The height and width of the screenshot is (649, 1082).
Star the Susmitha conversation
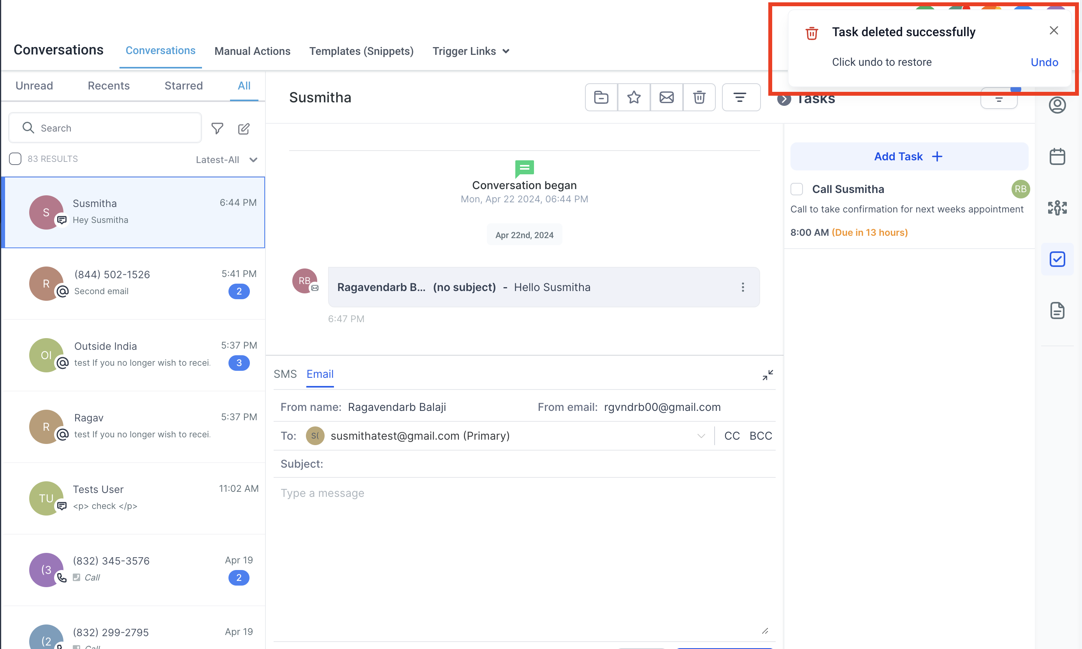pos(634,97)
